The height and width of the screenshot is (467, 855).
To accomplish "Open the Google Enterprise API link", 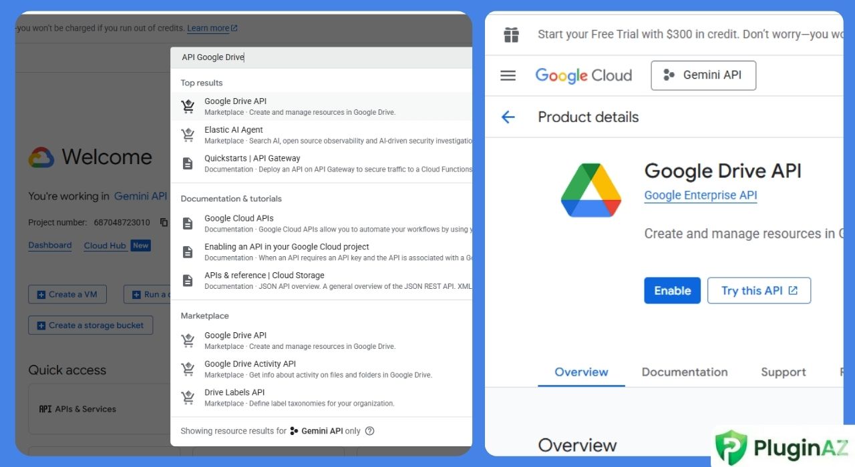I will pyautogui.click(x=700, y=195).
